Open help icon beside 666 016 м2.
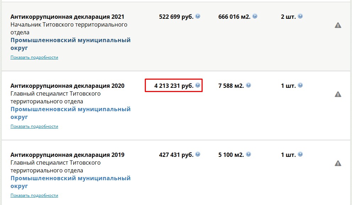 point(254,16)
